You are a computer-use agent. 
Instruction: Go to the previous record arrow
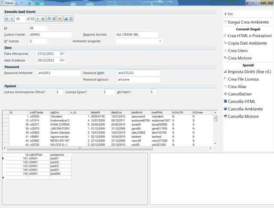[x=12, y=19]
